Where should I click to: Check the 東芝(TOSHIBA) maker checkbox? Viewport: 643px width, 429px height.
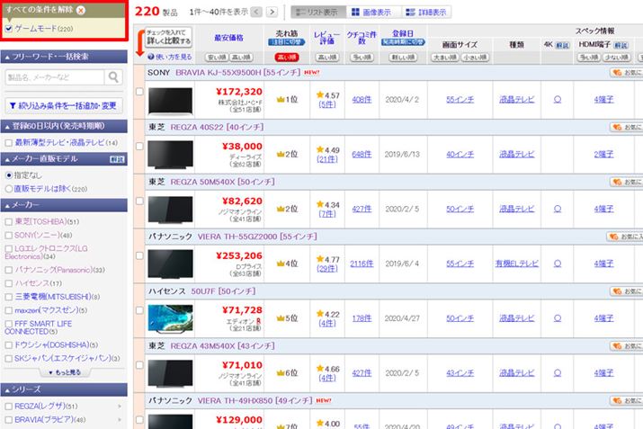tap(9, 222)
